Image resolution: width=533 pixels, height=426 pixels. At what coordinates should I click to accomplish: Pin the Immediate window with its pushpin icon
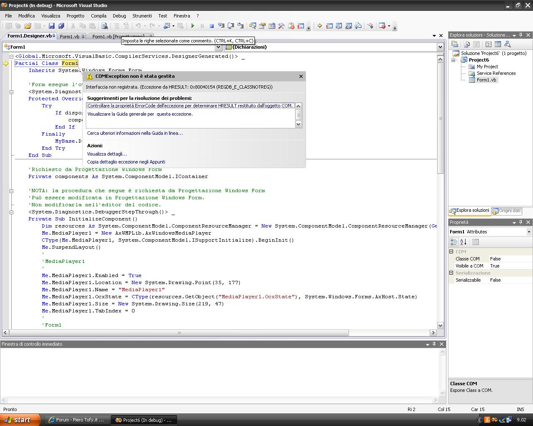click(434, 344)
